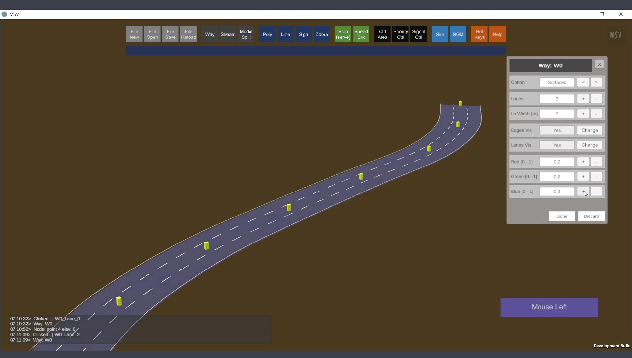Select the Speed Brk tool
The height and width of the screenshot is (358, 632).
pos(361,34)
